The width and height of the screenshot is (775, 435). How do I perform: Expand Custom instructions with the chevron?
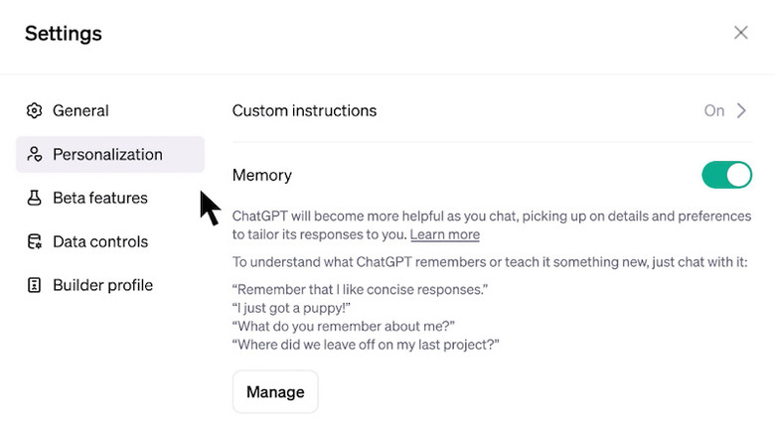coord(741,111)
